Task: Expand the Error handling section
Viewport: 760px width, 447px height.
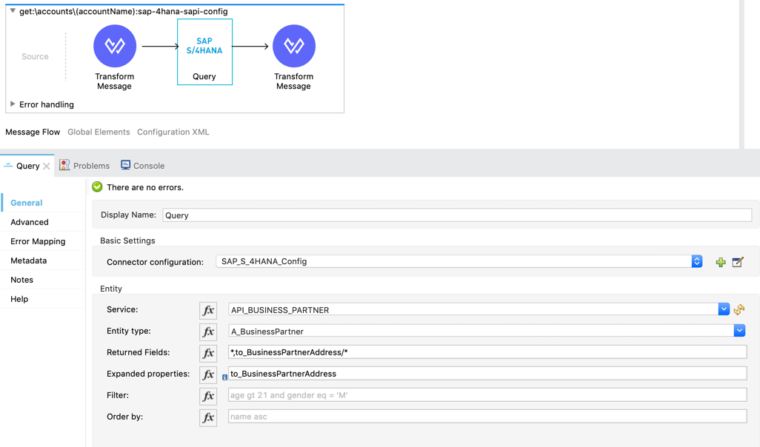Action: pos(13,104)
